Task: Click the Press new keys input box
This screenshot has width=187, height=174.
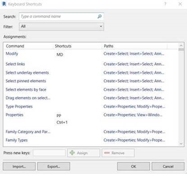Action: (49, 153)
